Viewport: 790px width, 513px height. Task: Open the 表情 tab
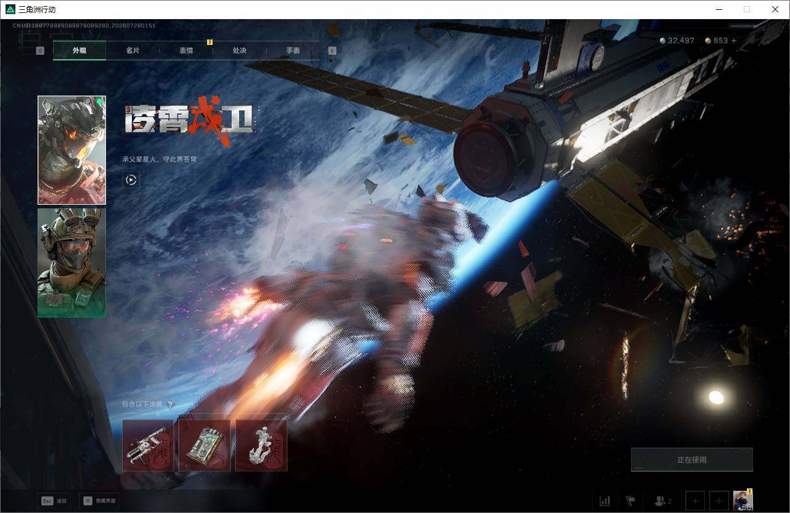[x=186, y=51]
